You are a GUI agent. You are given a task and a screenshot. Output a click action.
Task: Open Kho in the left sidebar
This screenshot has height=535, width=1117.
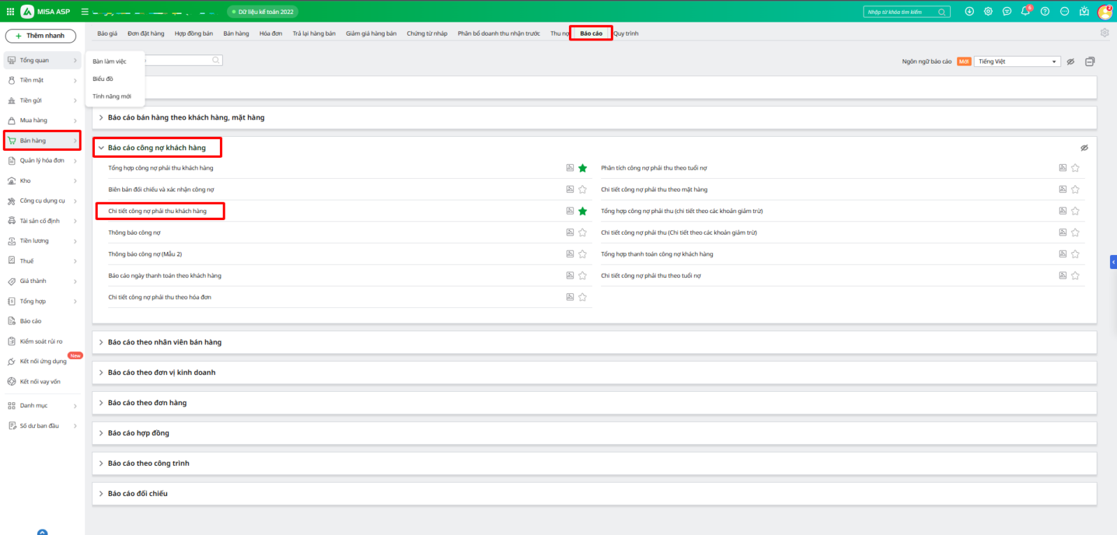(26, 181)
